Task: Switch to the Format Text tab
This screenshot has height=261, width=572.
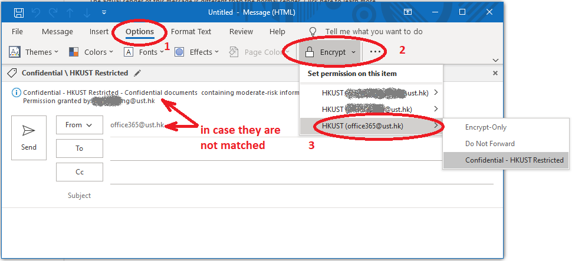Action: pyautogui.click(x=191, y=32)
